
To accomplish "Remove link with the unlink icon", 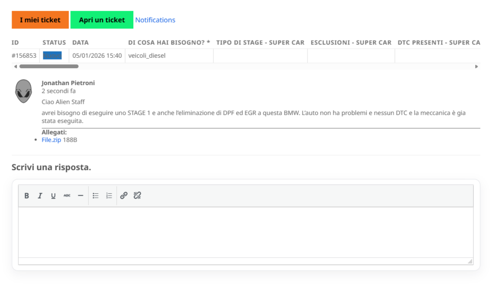I will pyautogui.click(x=137, y=196).
